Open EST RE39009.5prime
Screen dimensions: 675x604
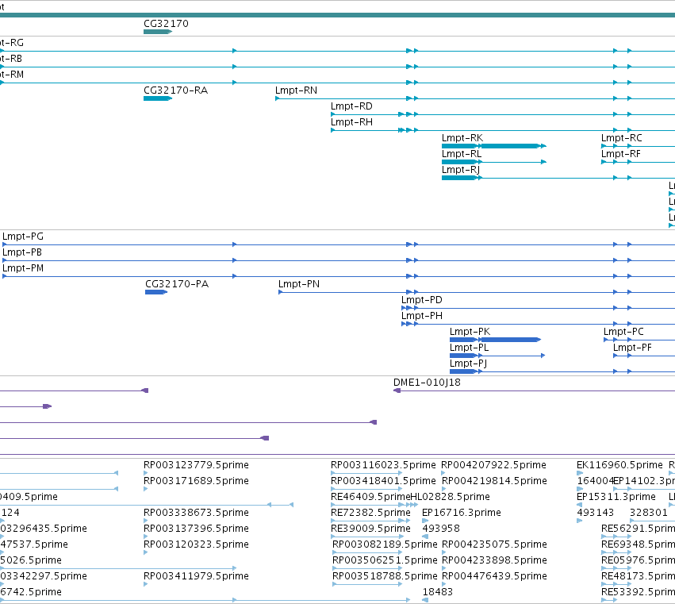(x=370, y=529)
